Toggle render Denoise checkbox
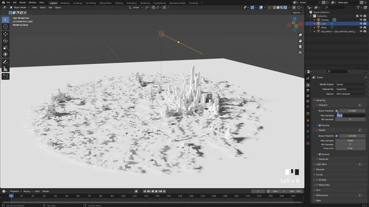This screenshot has width=369, height=207. [x=319, y=154]
